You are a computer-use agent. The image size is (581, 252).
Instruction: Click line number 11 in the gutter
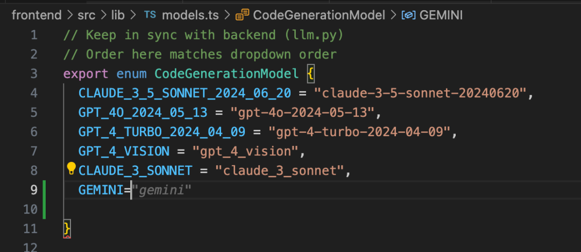(x=30, y=228)
